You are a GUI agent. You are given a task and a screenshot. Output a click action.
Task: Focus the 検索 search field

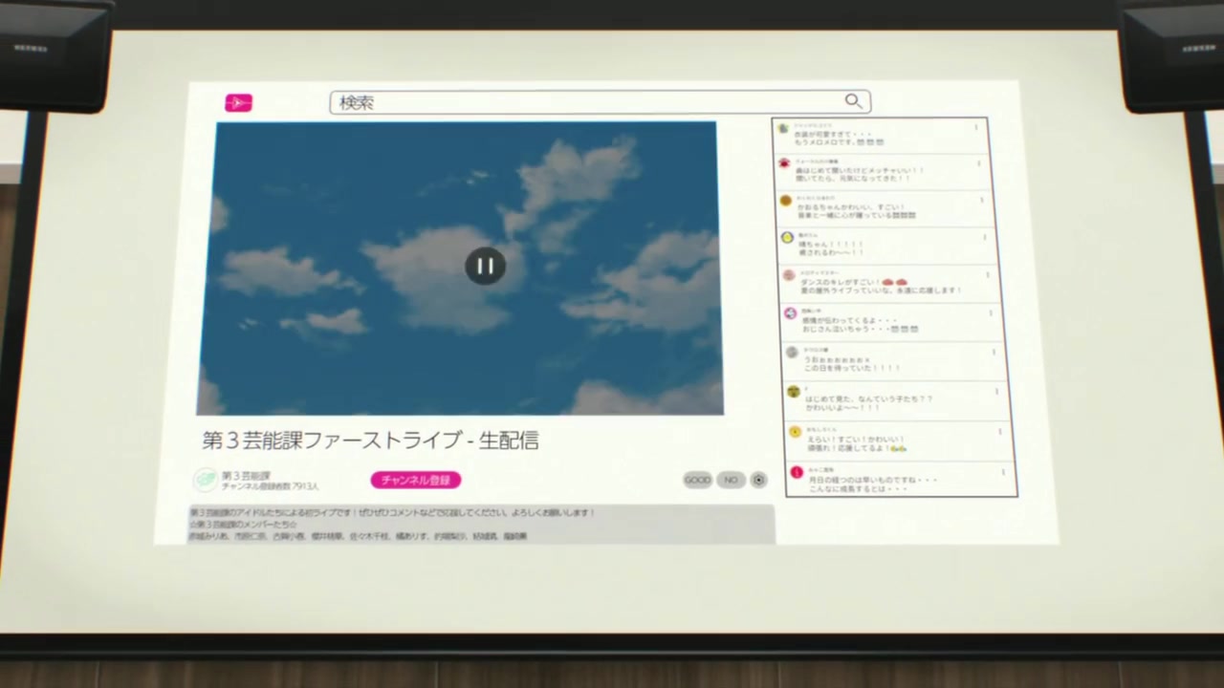click(x=600, y=101)
